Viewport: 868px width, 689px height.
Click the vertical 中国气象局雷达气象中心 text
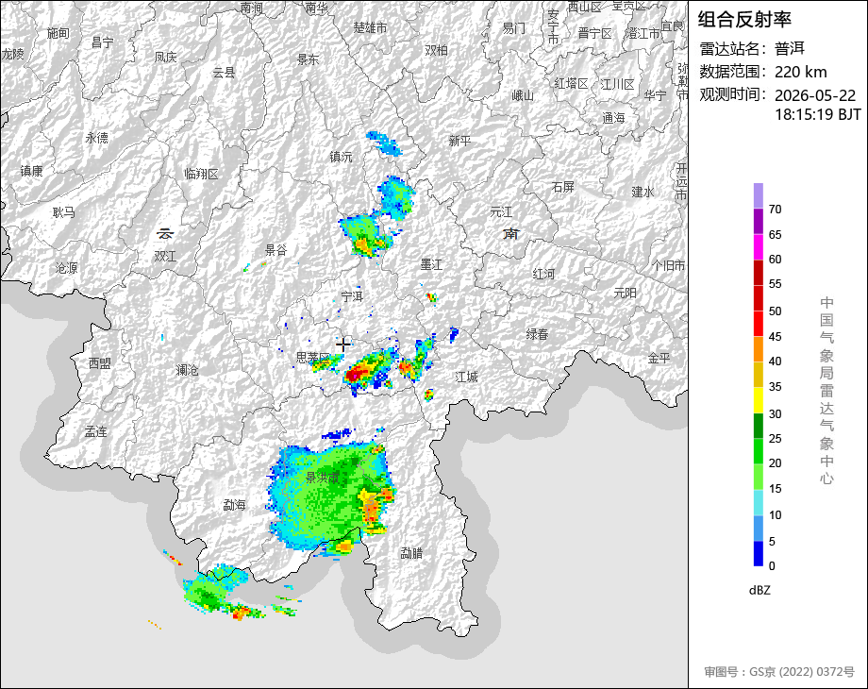826,391
